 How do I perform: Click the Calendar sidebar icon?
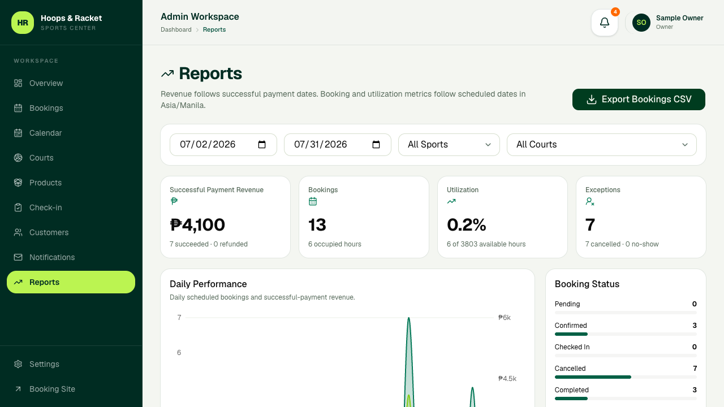pyautogui.click(x=18, y=133)
